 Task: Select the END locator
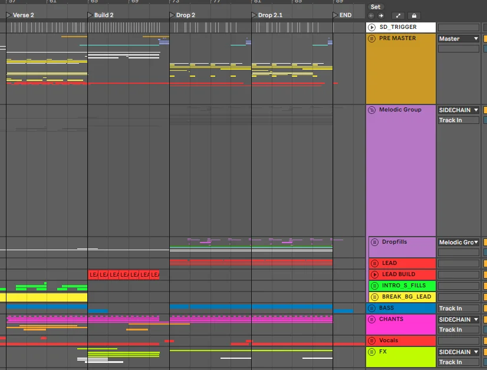[343, 15]
